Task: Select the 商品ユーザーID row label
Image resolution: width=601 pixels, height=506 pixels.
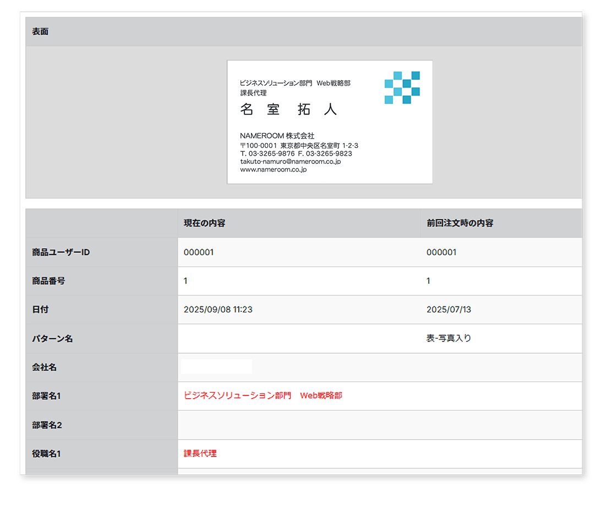Action: (x=61, y=252)
